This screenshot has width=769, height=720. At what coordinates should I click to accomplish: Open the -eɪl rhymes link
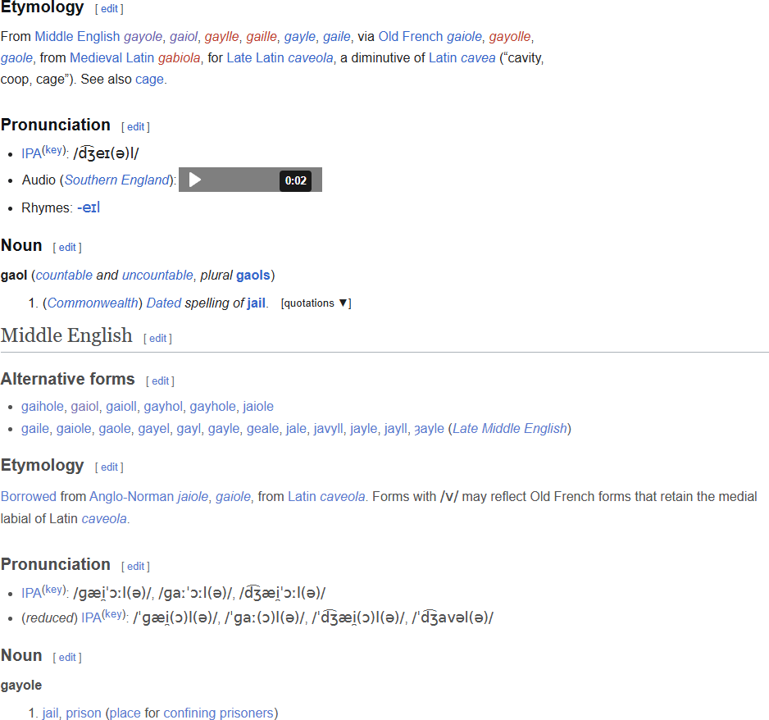tap(89, 207)
